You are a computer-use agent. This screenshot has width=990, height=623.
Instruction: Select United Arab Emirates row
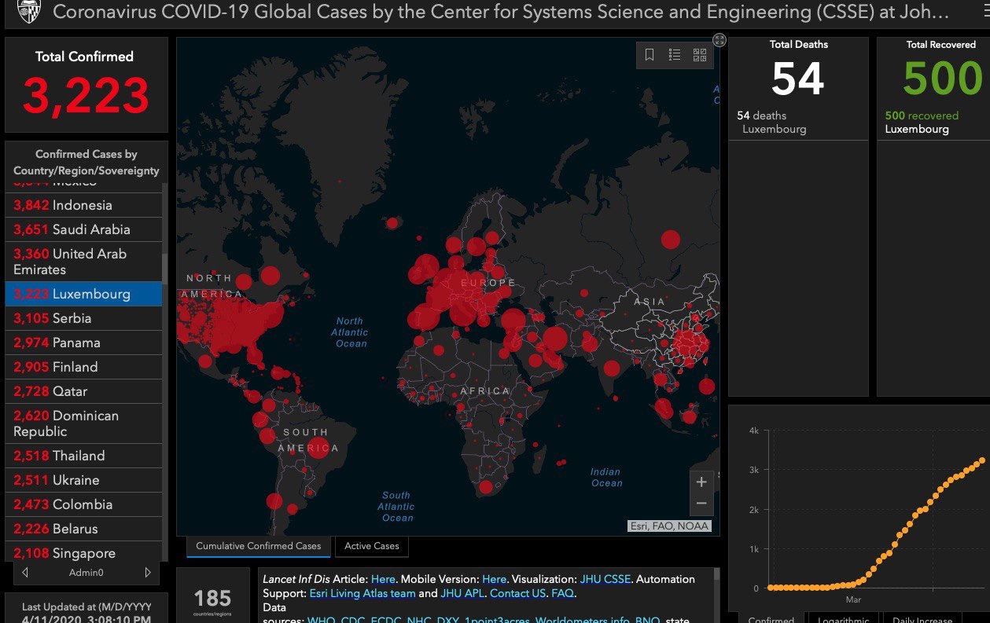click(83, 262)
